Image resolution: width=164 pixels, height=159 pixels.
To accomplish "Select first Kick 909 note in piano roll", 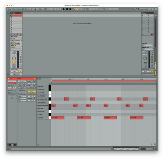I will (57, 118).
